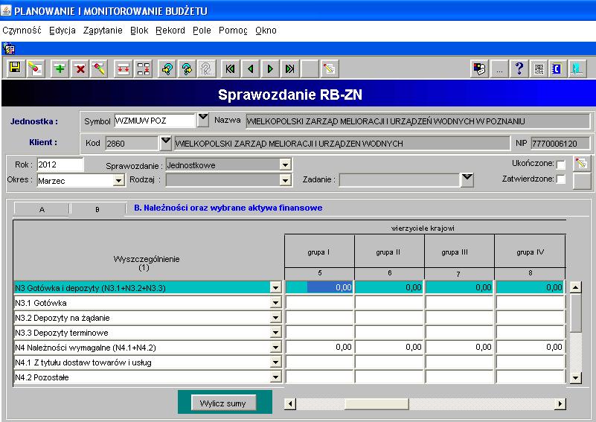596x422 pixels.
Task: Click the application icon in the blue bar
Action: [x=9, y=48]
